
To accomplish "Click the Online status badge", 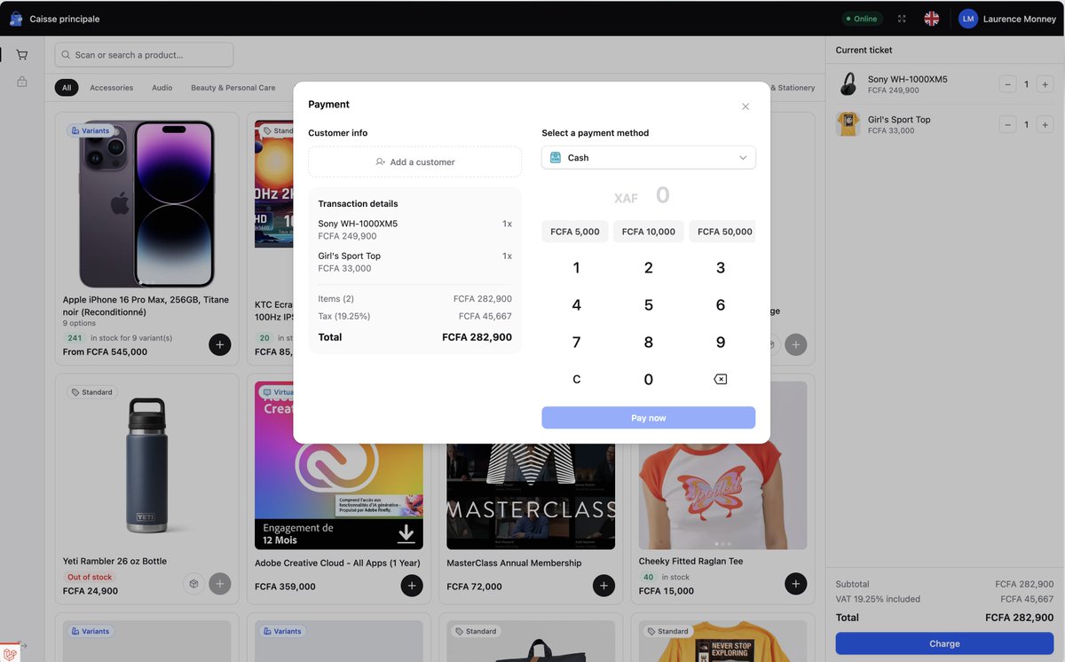I will click(x=862, y=19).
